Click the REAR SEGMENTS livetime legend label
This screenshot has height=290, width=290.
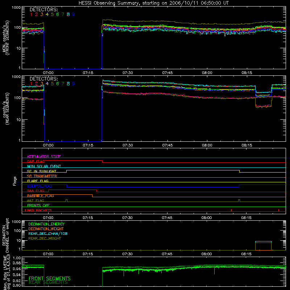(x=48, y=282)
